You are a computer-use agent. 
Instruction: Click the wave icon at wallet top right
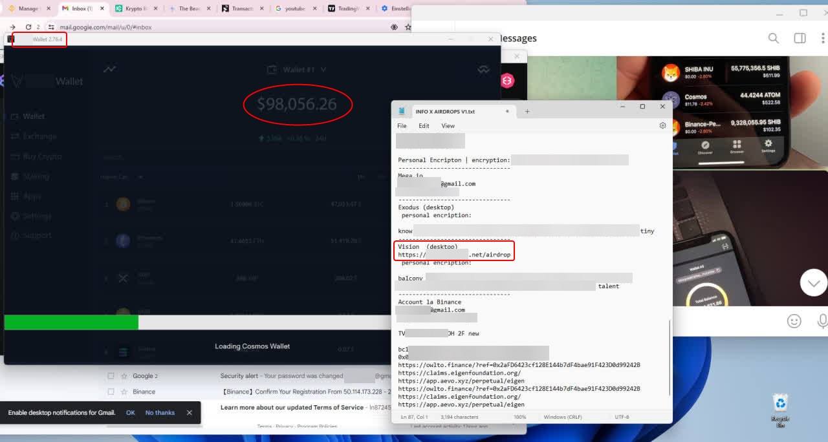coord(483,69)
